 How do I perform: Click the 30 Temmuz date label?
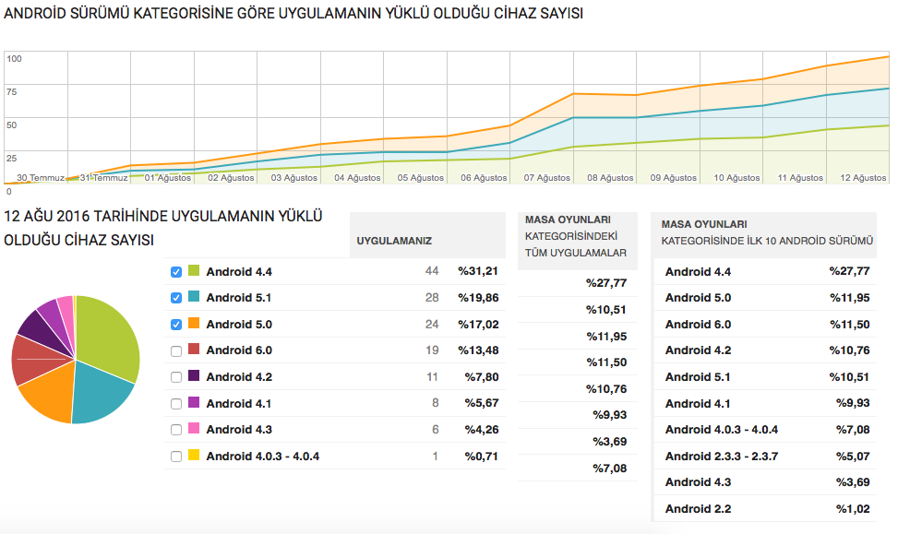40,177
